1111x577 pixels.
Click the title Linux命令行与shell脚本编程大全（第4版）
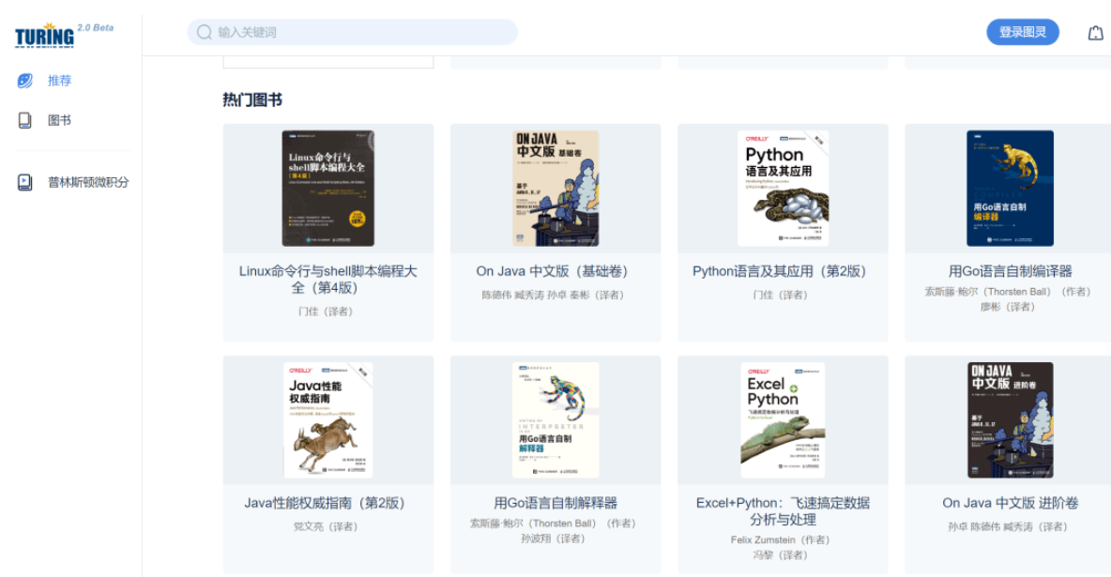click(328, 280)
